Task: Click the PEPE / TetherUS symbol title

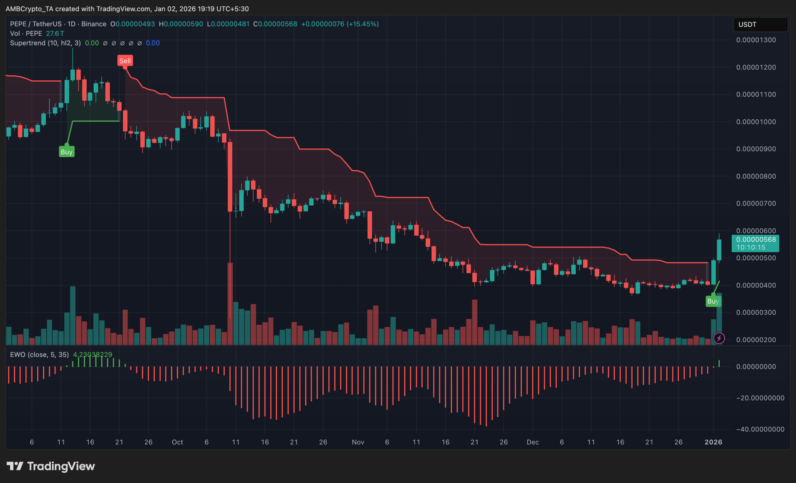Action: 36,24
